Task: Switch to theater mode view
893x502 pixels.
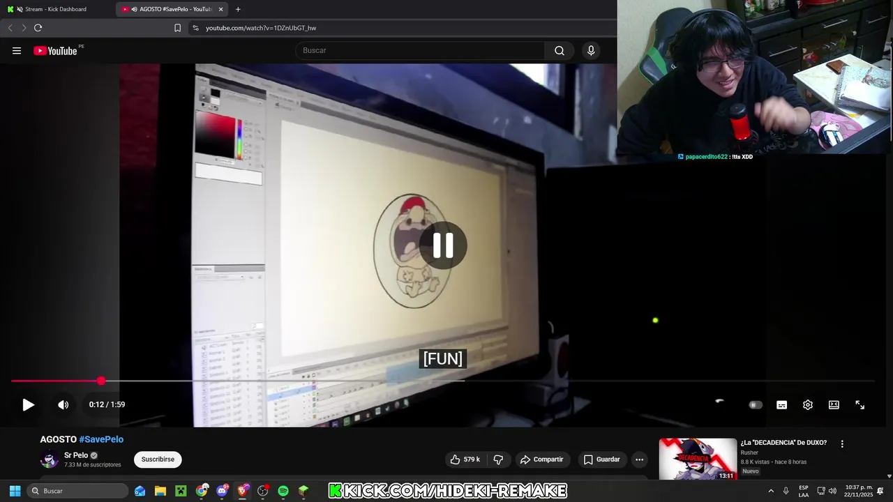Action: [x=834, y=404]
